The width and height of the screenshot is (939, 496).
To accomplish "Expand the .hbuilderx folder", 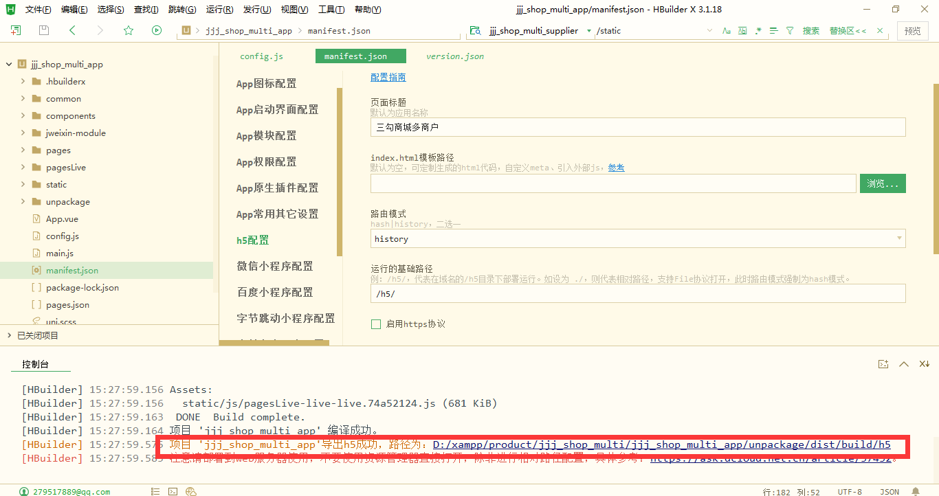I will (x=23, y=82).
